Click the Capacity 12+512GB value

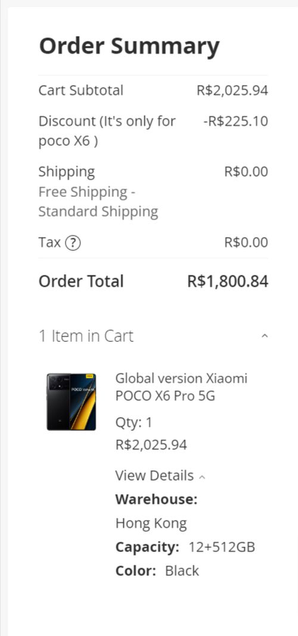pos(222,547)
